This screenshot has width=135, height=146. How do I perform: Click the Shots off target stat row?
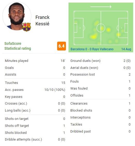[x=35, y=126]
